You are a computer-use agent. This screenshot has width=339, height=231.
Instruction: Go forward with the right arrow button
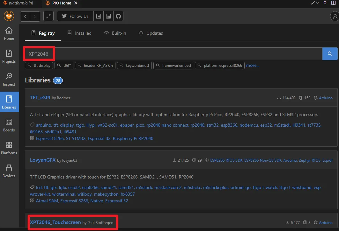35,16
